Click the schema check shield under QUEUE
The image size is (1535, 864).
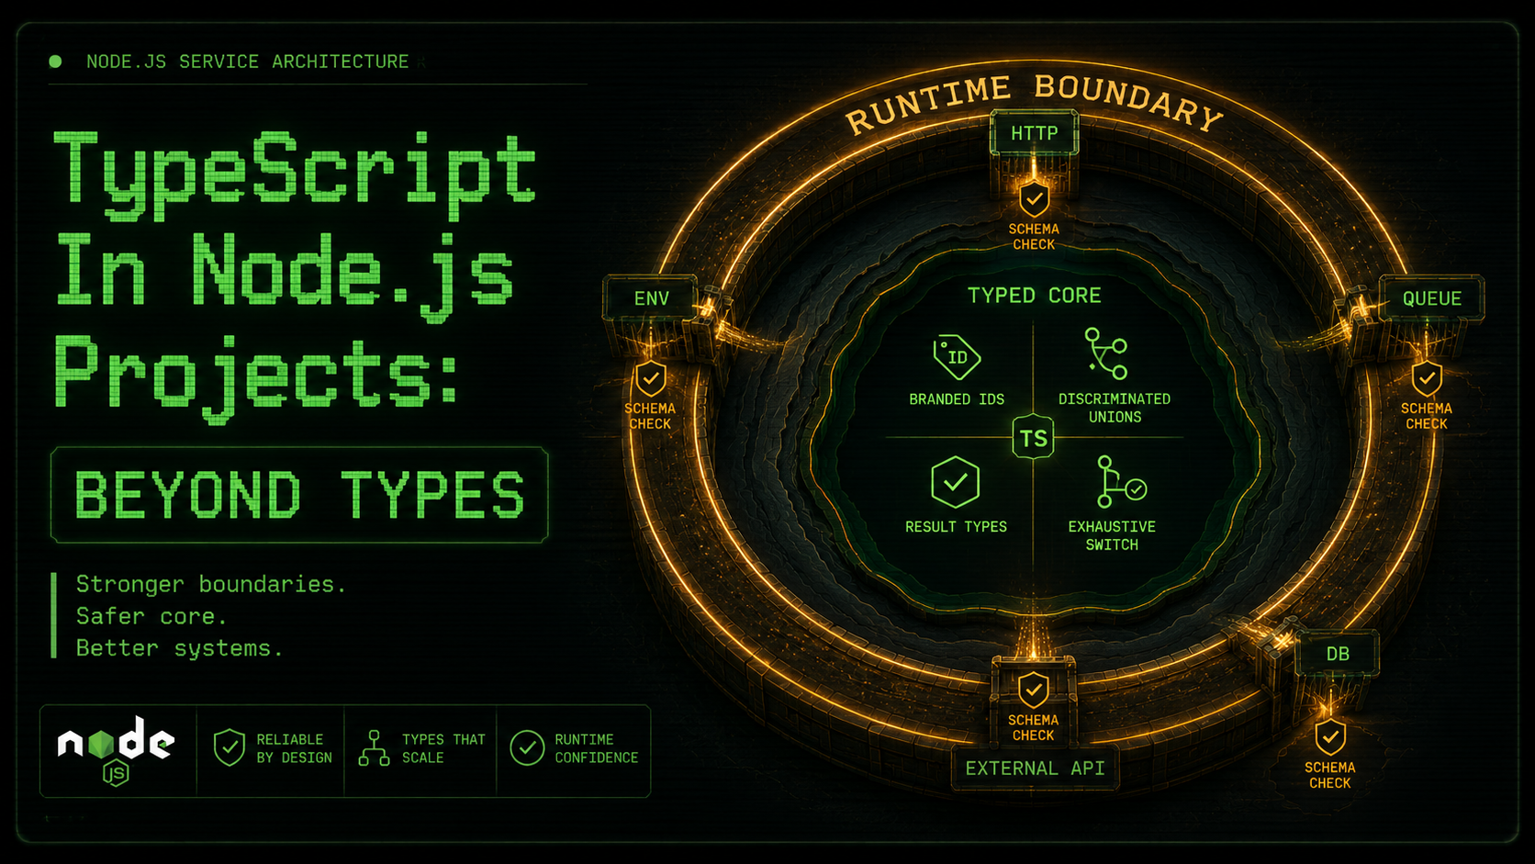tap(1427, 377)
